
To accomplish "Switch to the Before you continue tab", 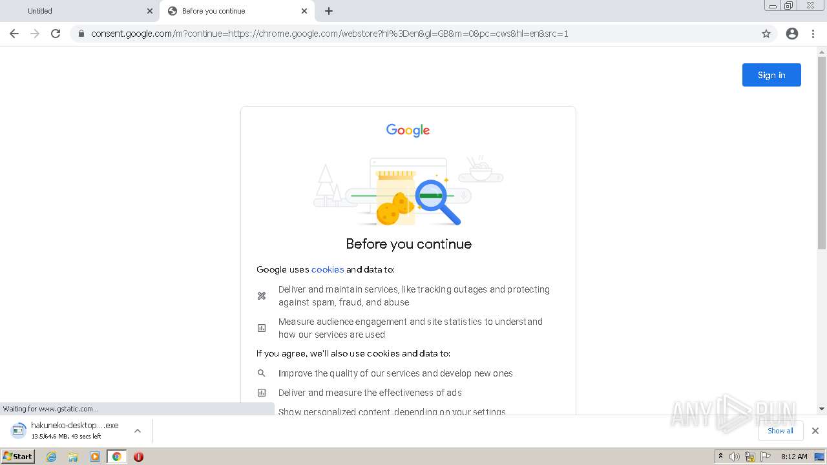I will point(237,11).
